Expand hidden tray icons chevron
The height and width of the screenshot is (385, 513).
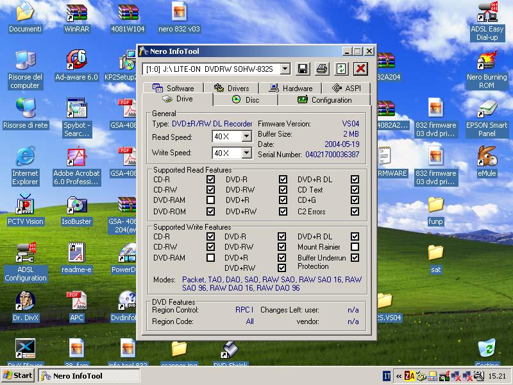click(x=398, y=376)
